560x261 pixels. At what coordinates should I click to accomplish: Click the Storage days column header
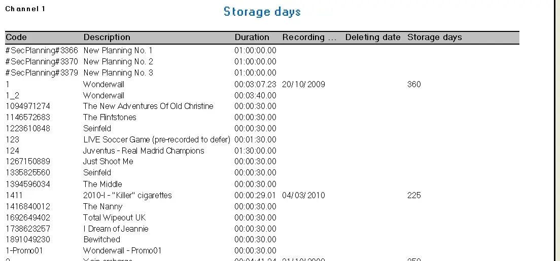[435, 38]
